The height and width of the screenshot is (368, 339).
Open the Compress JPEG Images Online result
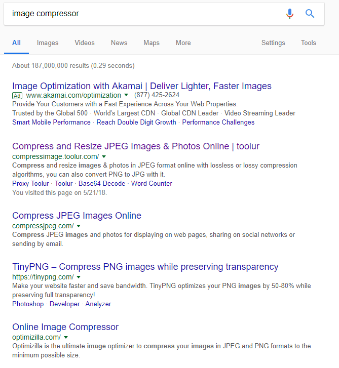[77, 216]
